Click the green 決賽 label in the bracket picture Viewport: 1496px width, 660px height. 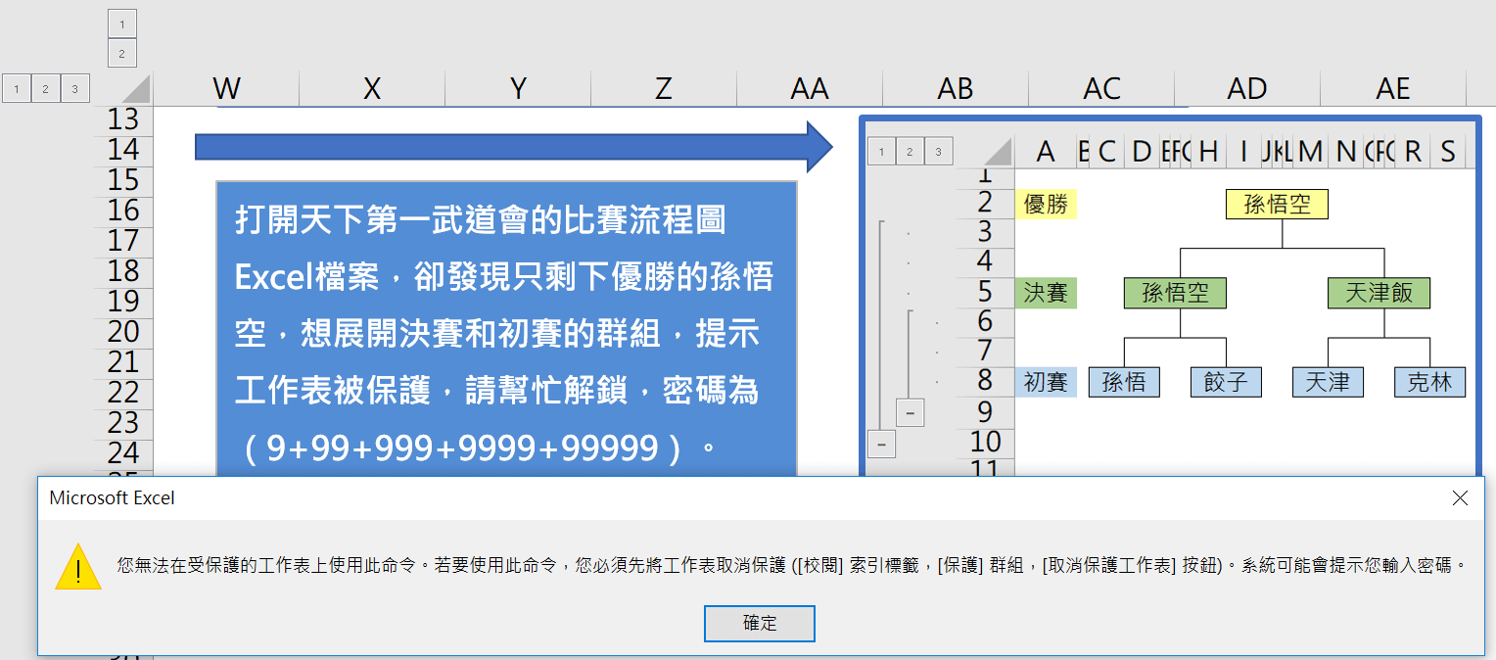(1046, 293)
